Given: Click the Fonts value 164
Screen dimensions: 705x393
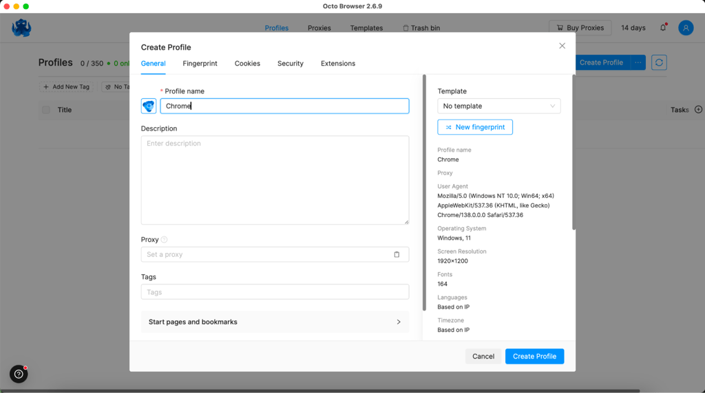Looking at the screenshot, I should point(443,284).
